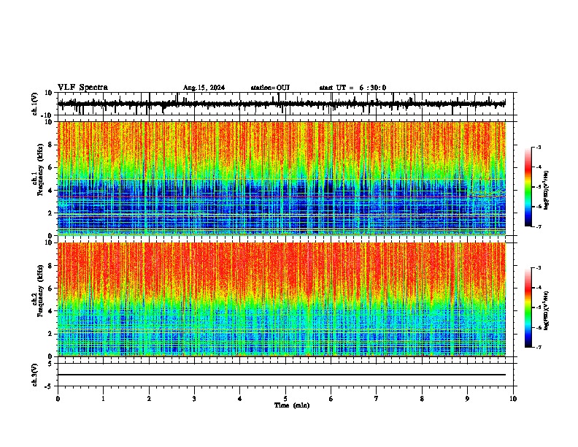Screen dimensions: 578x447
Task: Click the "-7" tick on ch.1 colorbar
Action: point(539,226)
